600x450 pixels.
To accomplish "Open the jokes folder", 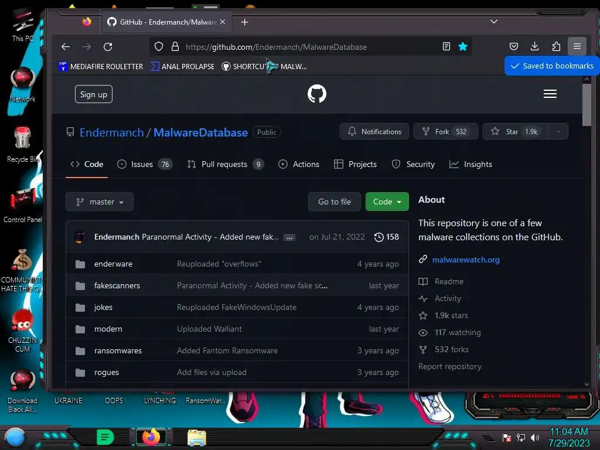I will tap(103, 307).
